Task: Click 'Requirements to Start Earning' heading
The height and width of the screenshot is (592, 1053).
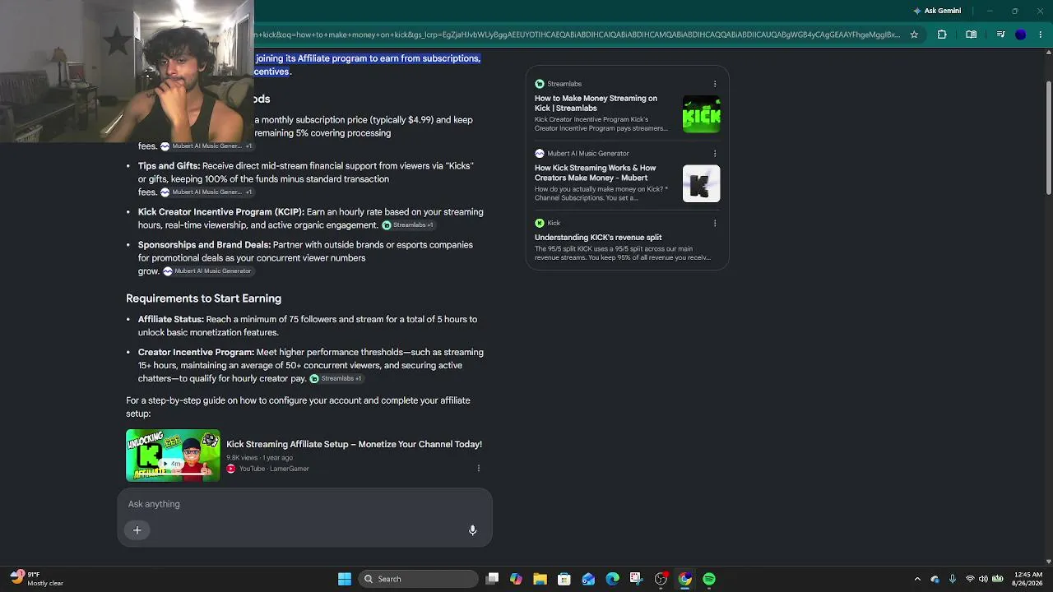Action: (203, 298)
